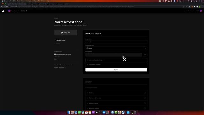The image size is (204, 115).
Task: Click the GitHub icon beside repository name
Action: coord(55,54)
